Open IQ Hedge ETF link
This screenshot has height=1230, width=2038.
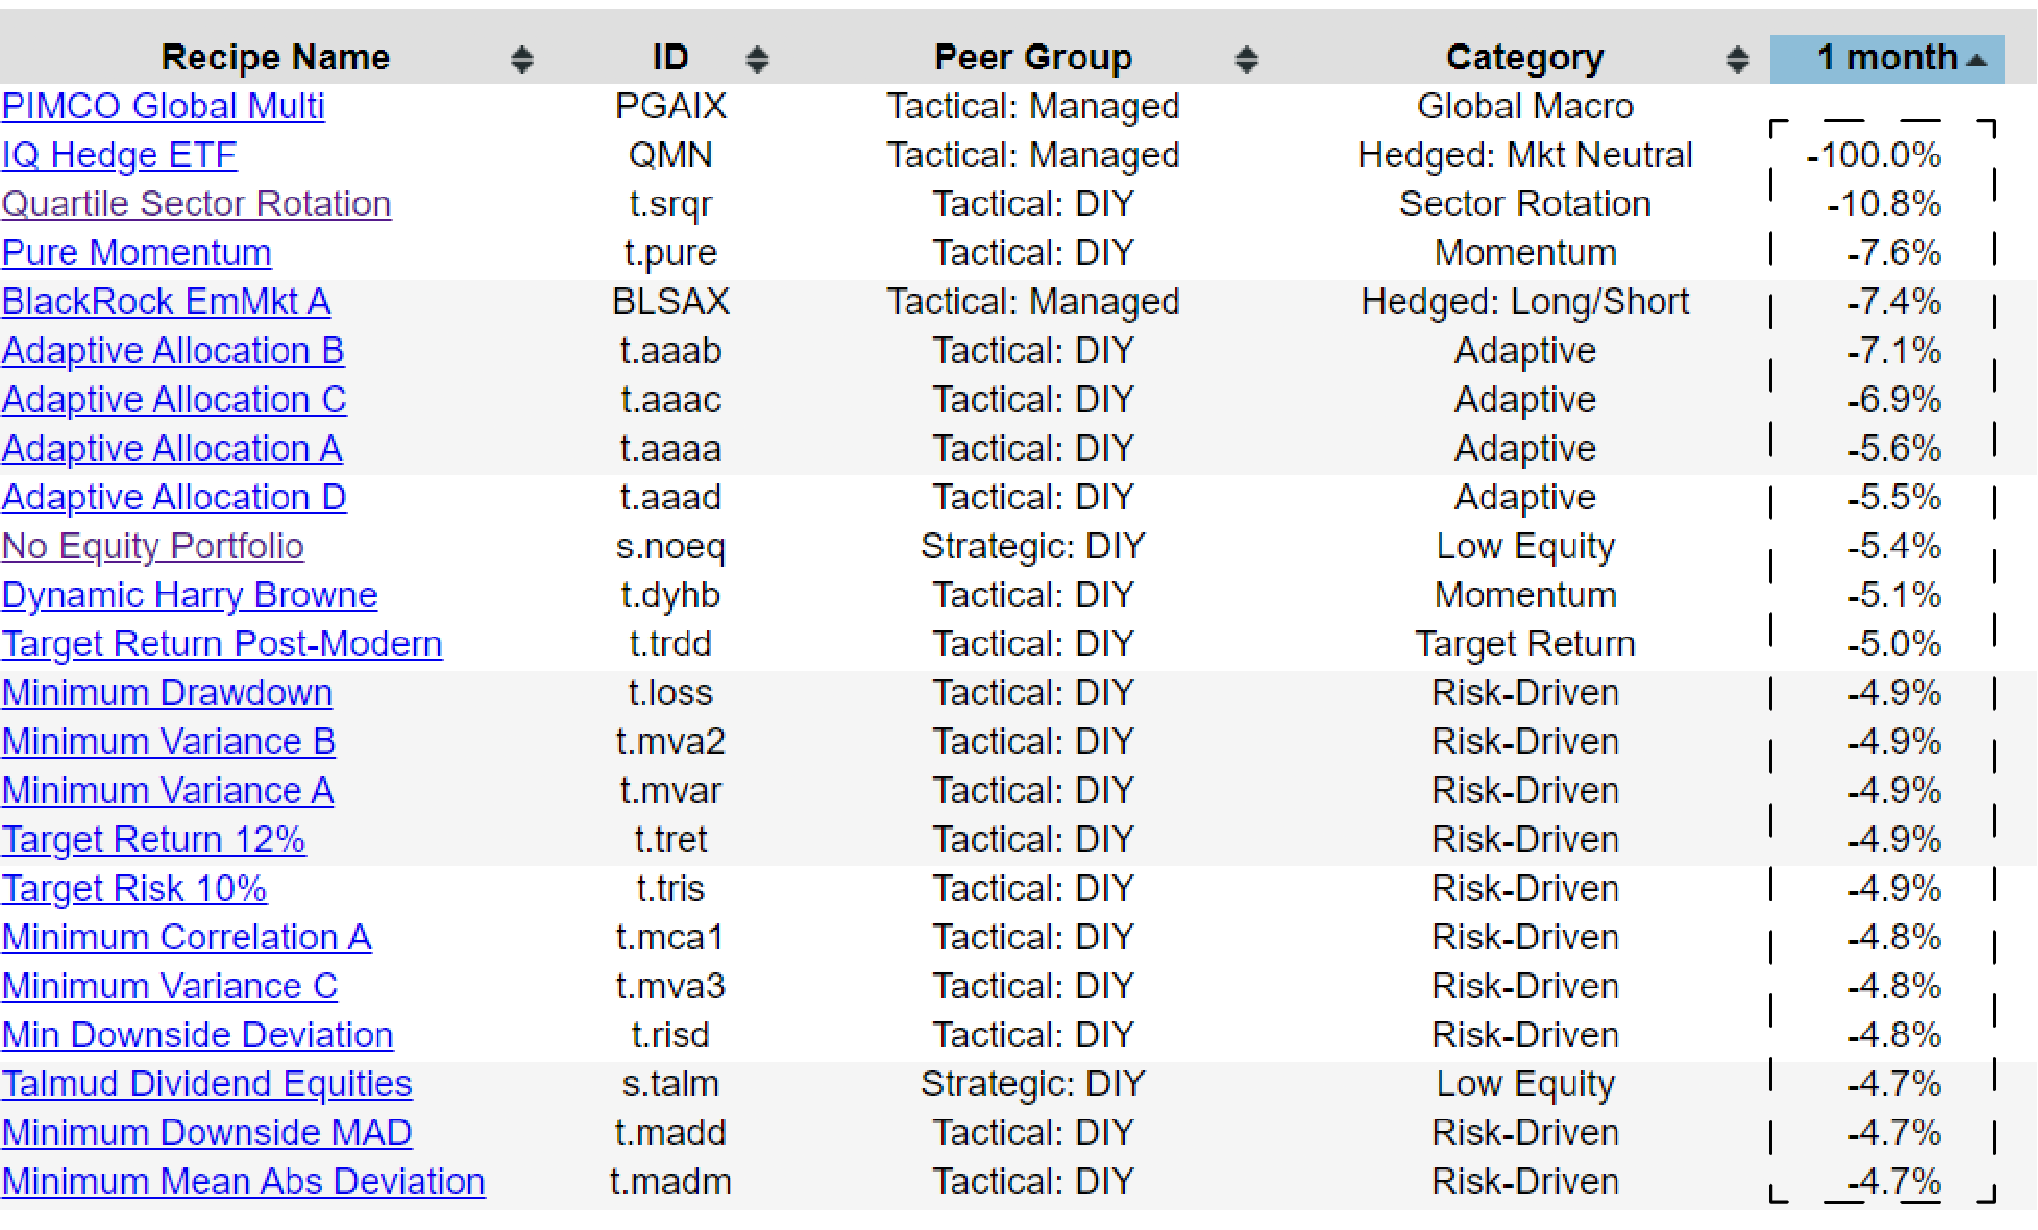click(119, 154)
